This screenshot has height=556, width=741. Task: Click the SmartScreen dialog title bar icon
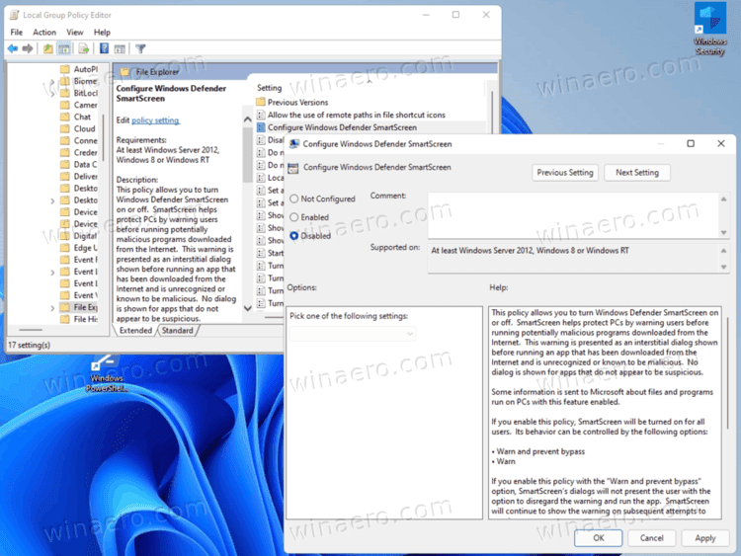(x=294, y=144)
